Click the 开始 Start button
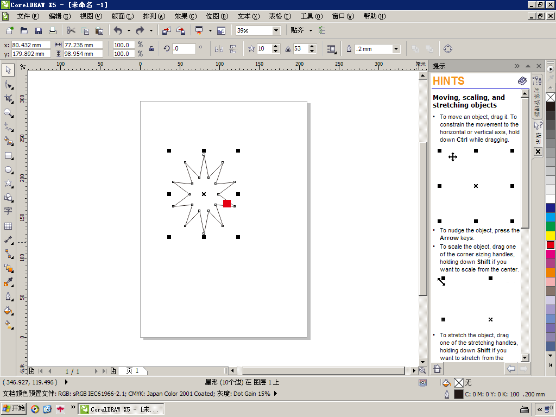Viewport: 556px width, 417px height. click(14, 408)
